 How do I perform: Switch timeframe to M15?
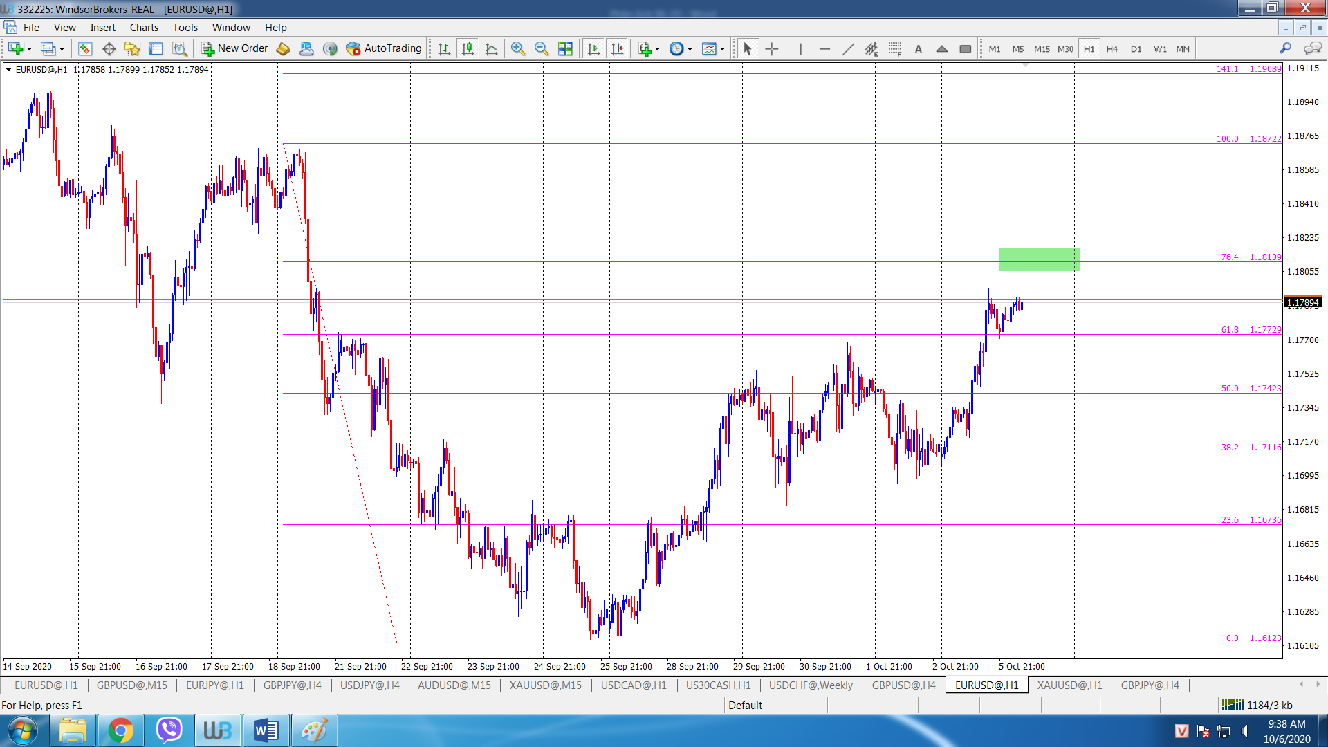coord(1042,48)
